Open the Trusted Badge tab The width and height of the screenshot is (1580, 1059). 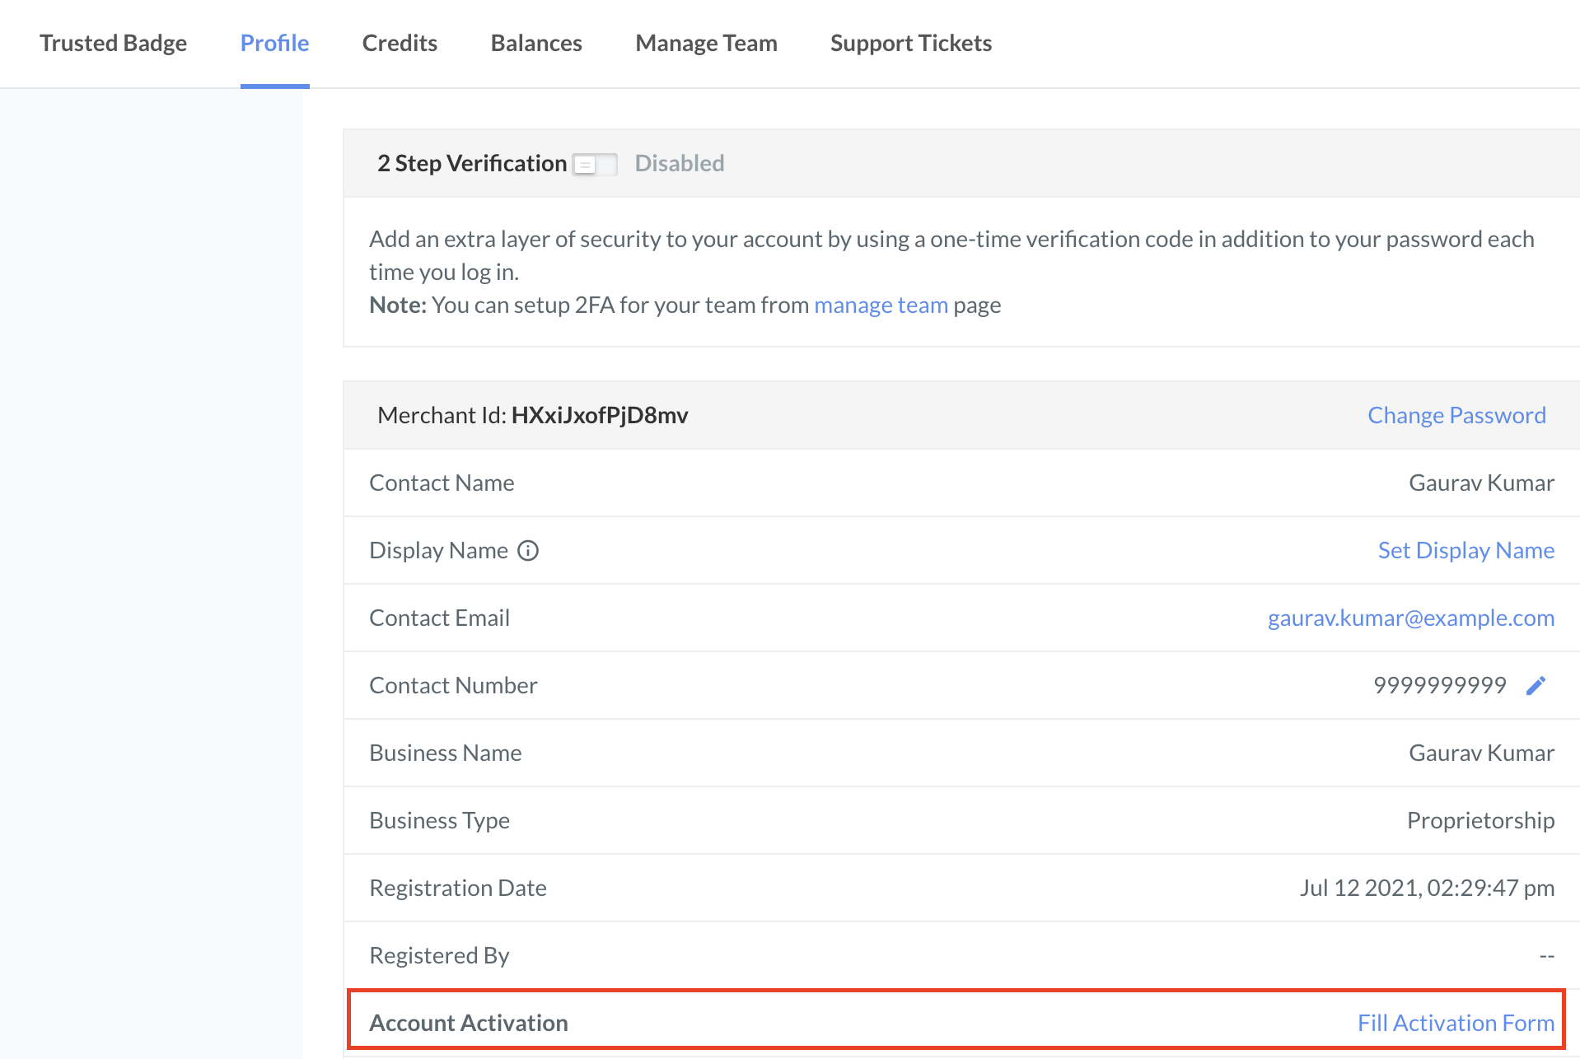[x=114, y=43]
